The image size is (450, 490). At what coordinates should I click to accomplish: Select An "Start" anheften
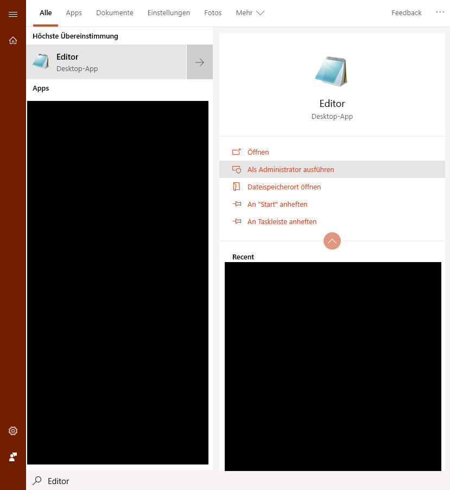[x=332, y=204]
